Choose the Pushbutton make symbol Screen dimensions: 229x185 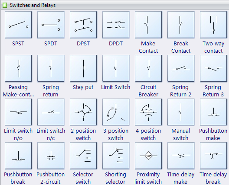coord(213,112)
